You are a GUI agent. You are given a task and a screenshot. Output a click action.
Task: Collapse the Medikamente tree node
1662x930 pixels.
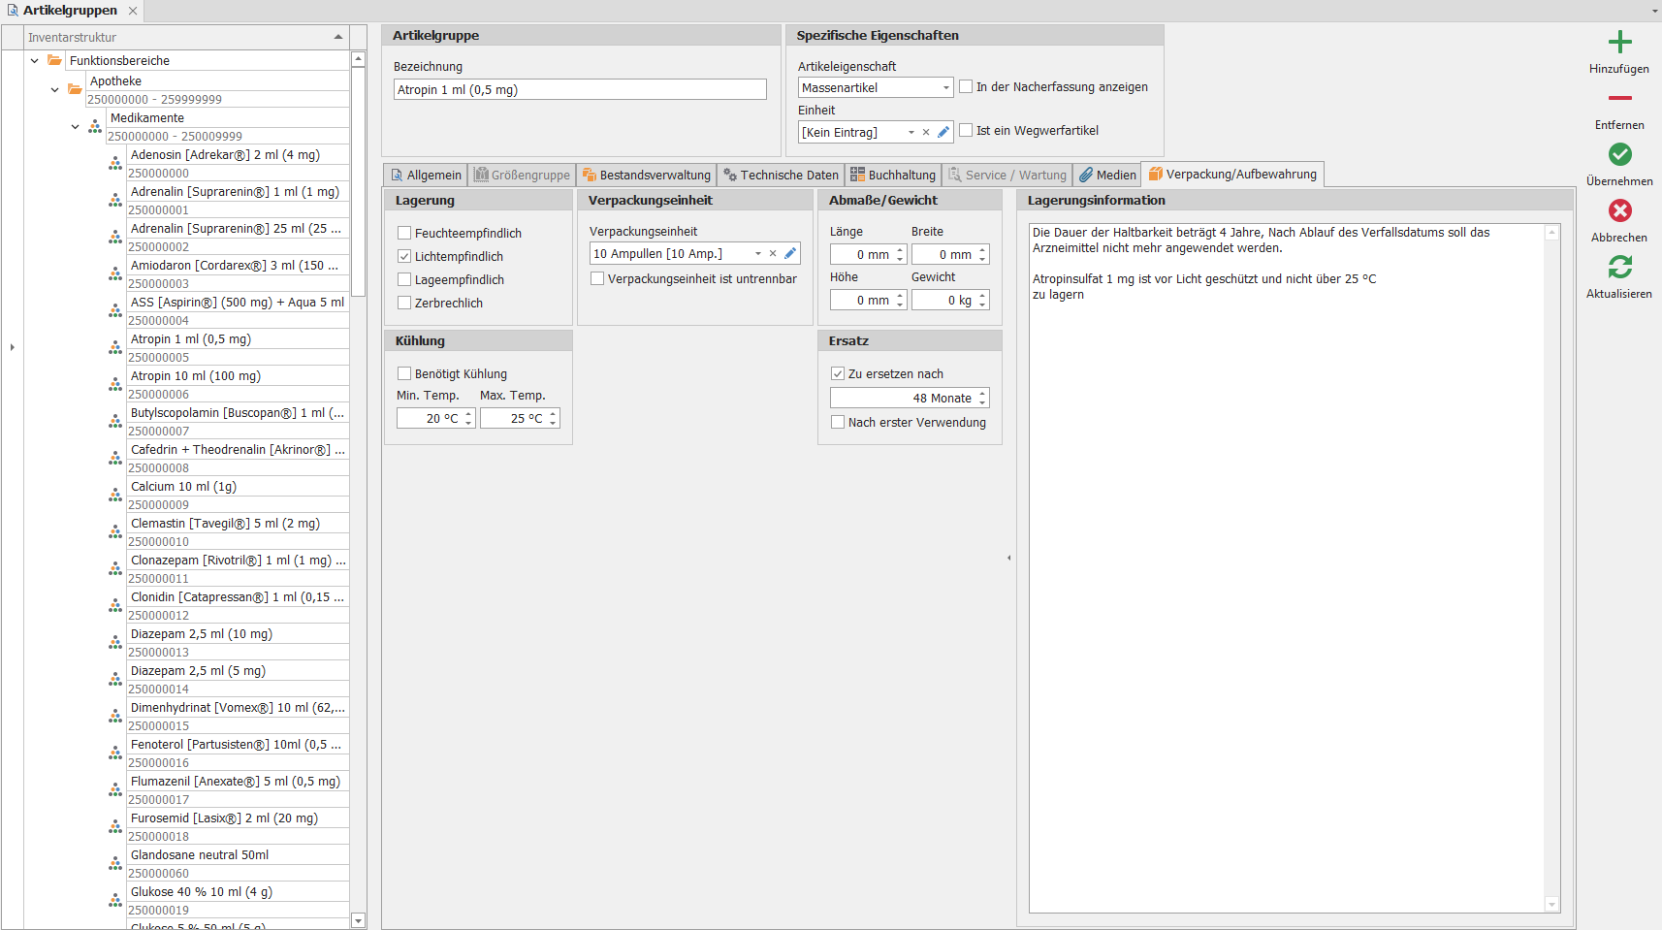click(x=76, y=127)
